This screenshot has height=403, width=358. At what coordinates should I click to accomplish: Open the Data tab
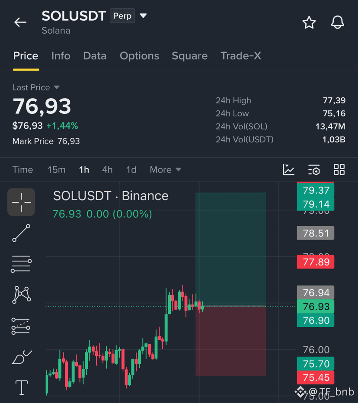pyautogui.click(x=95, y=56)
